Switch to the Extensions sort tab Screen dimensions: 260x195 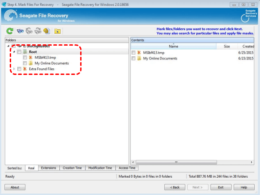[49, 168]
